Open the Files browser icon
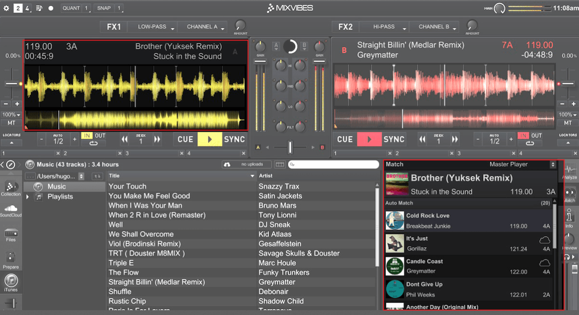Viewport: 579px width, 315px height. point(11,234)
